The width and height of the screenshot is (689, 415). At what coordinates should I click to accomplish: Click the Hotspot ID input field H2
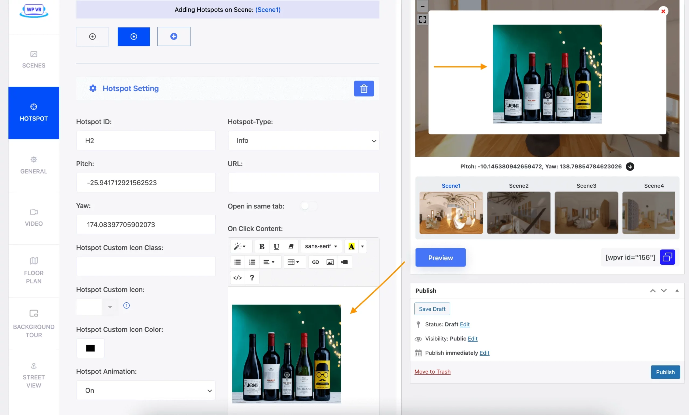tap(146, 140)
